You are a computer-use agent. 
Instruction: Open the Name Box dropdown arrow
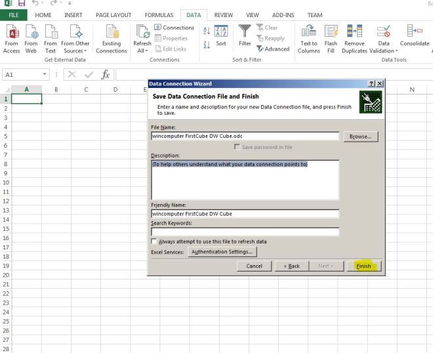click(45, 75)
